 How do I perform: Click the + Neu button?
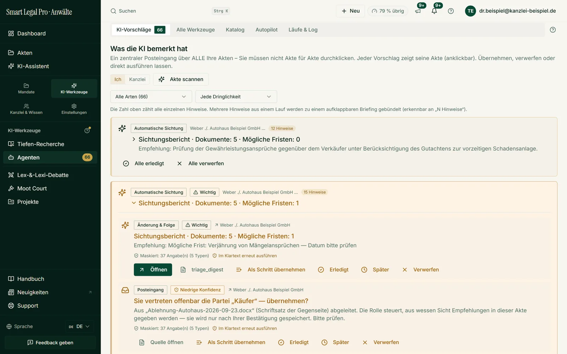point(350,11)
